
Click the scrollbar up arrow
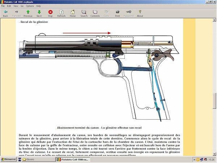[214, 20]
